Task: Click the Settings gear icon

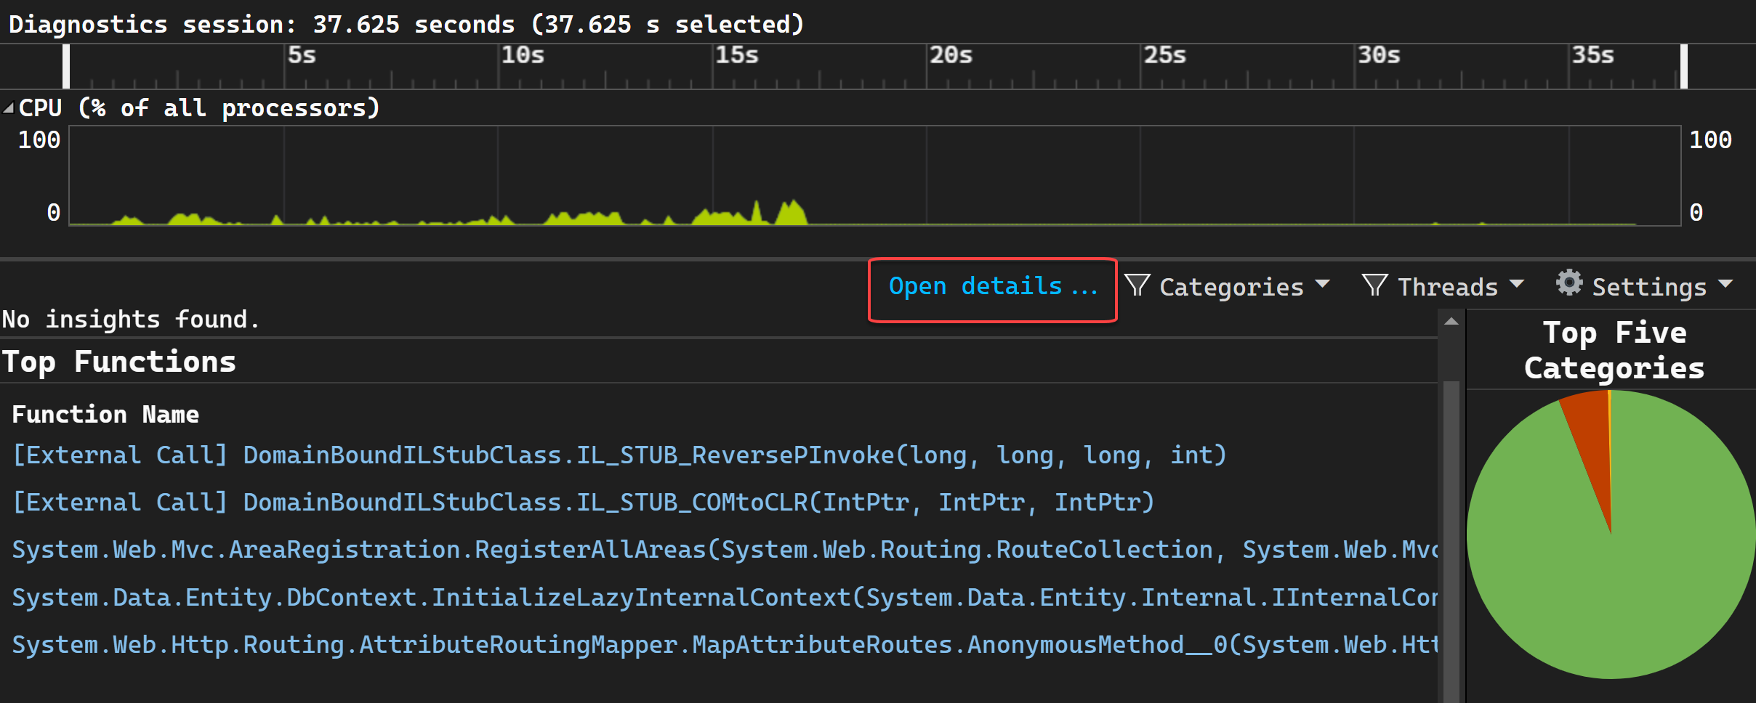Action: [x=1570, y=284]
